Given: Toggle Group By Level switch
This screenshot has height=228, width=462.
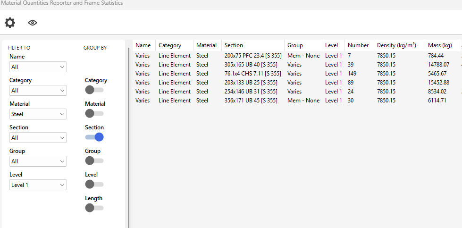Looking at the screenshot, I should point(94,185).
